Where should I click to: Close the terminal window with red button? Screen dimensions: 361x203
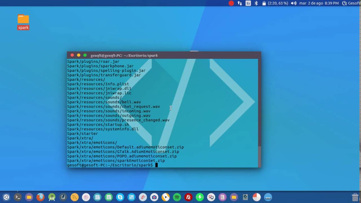point(72,55)
